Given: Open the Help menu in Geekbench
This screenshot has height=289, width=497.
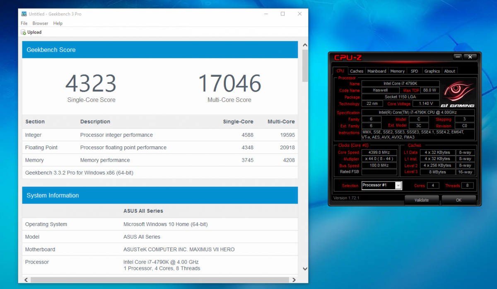Looking at the screenshot, I should pyautogui.click(x=58, y=23).
